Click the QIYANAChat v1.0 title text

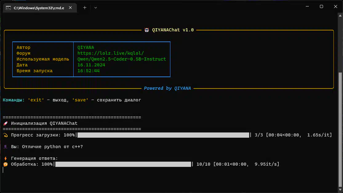173,30
